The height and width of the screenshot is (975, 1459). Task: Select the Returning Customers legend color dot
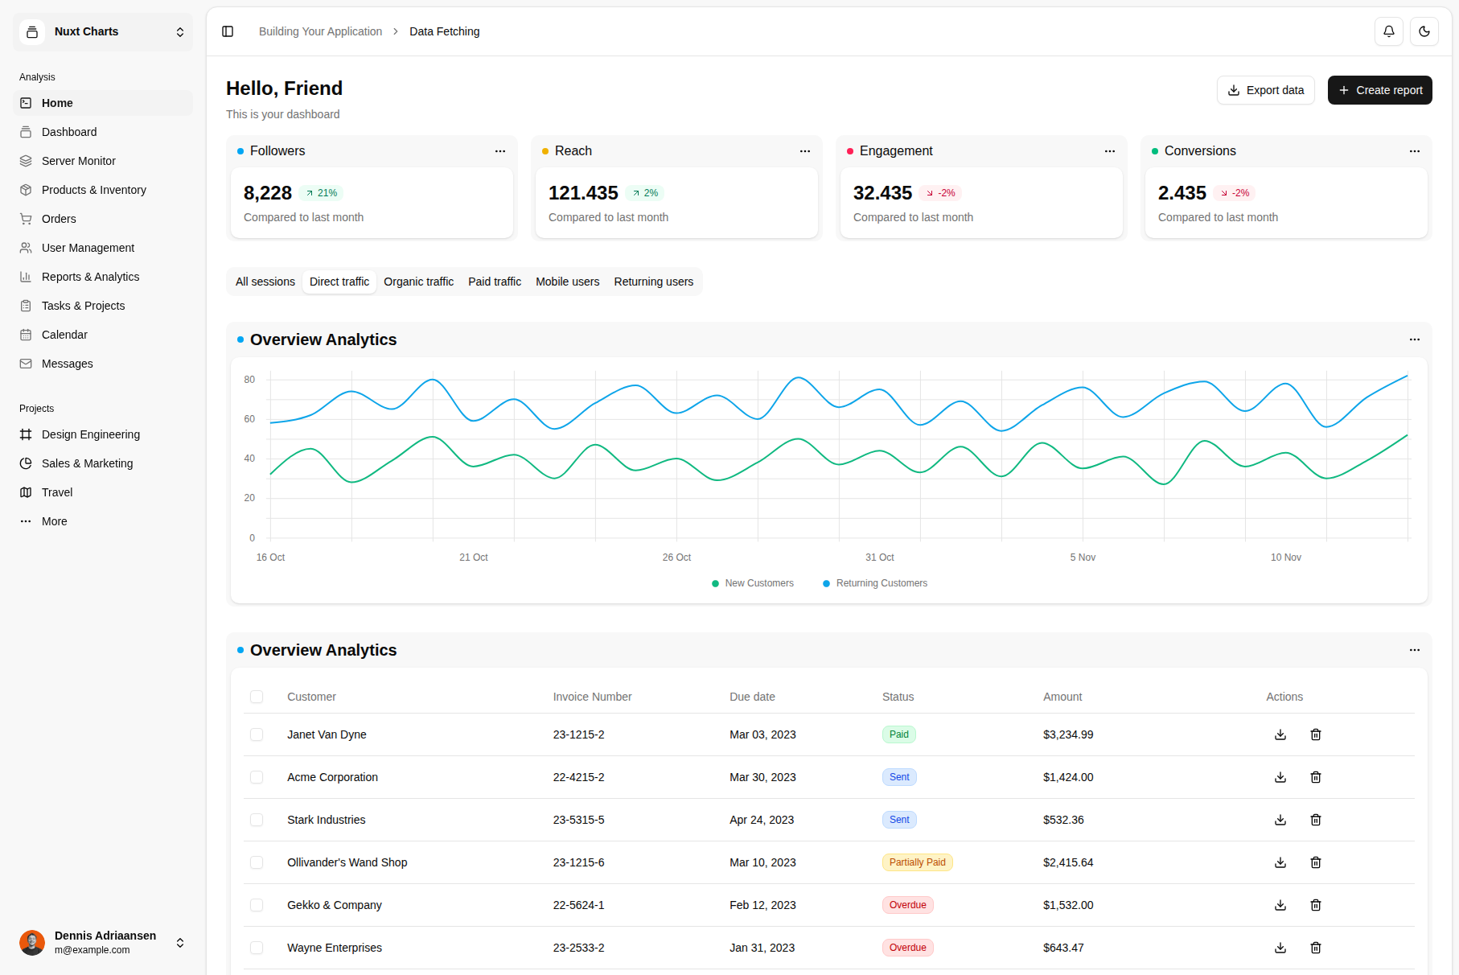(825, 583)
